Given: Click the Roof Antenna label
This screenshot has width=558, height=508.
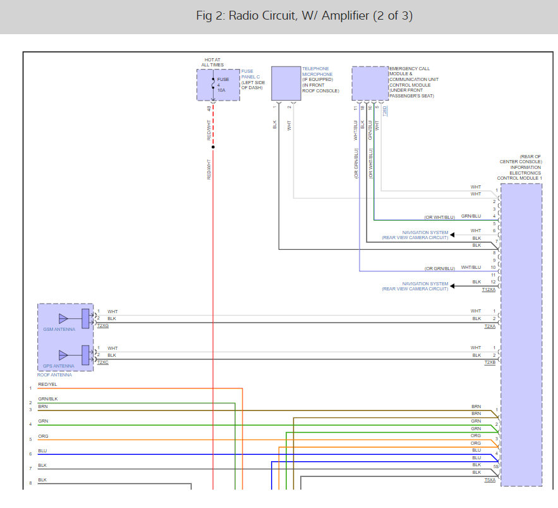Looking at the screenshot, I should point(54,375).
